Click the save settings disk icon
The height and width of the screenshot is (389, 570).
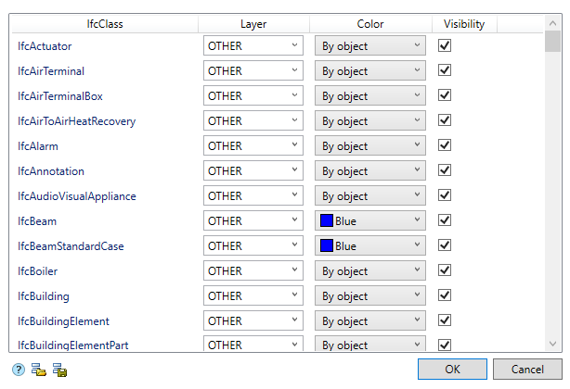(x=59, y=370)
